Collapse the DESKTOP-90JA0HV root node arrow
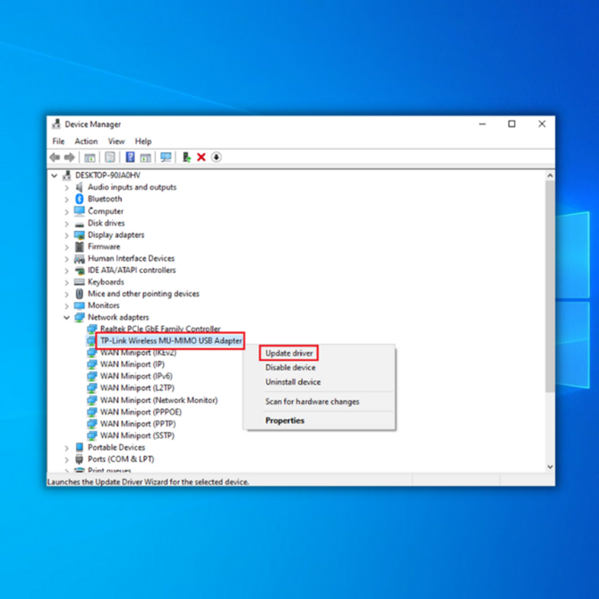This screenshot has width=599, height=599. [54, 175]
